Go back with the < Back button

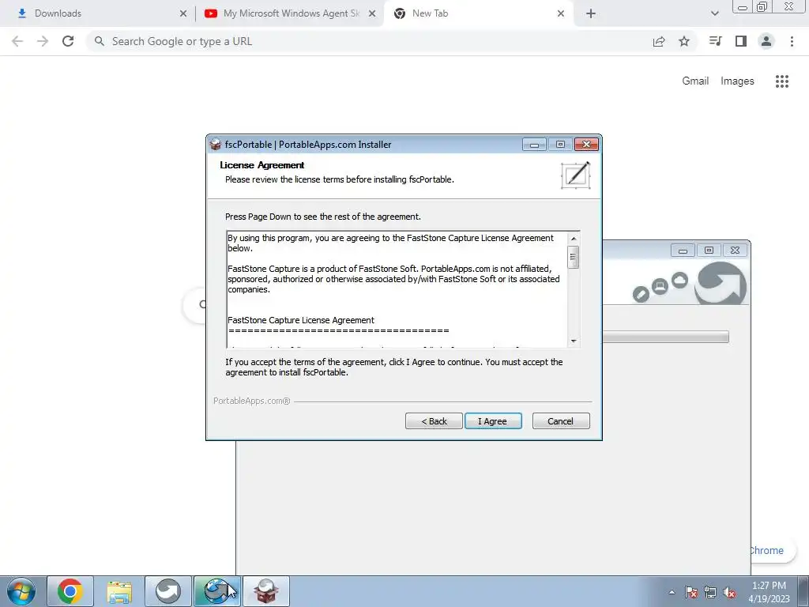pos(434,421)
